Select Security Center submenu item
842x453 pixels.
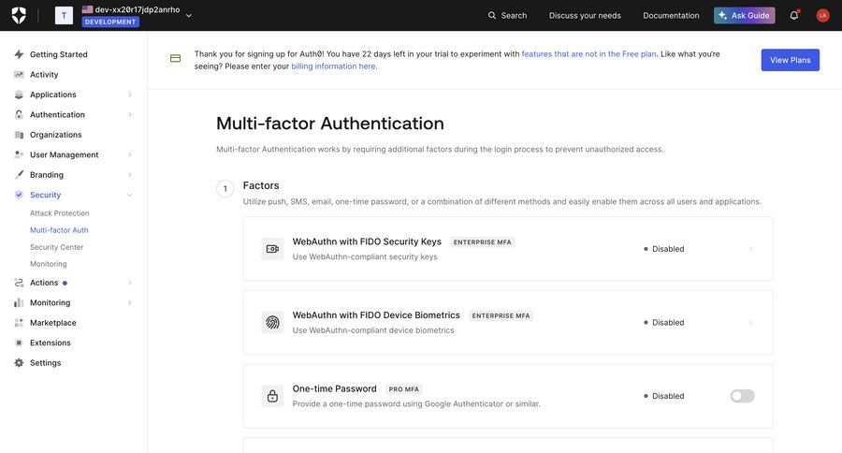pos(57,247)
